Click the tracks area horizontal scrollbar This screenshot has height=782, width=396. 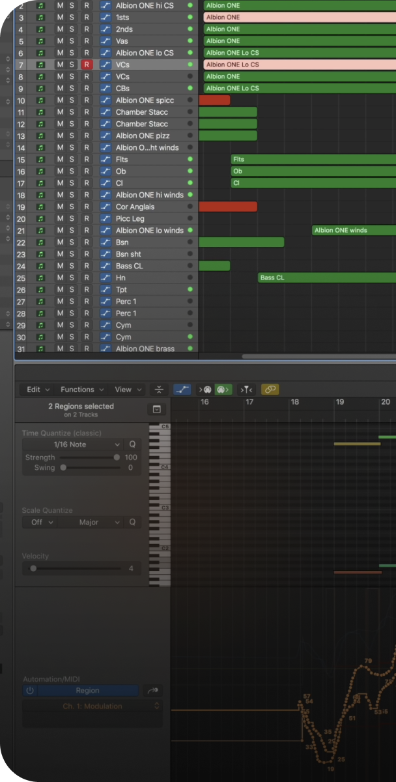click(x=318, y=356)
